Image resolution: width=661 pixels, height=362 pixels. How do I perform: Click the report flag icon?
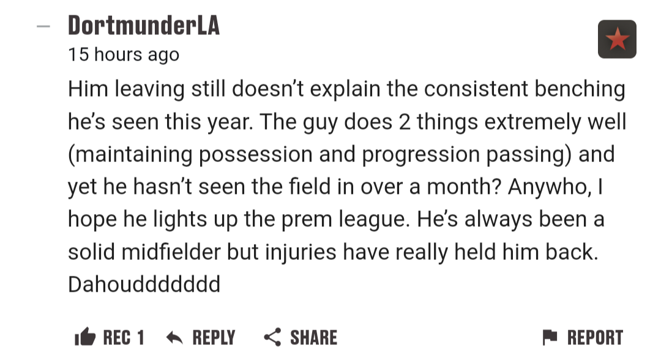point(550,337)
